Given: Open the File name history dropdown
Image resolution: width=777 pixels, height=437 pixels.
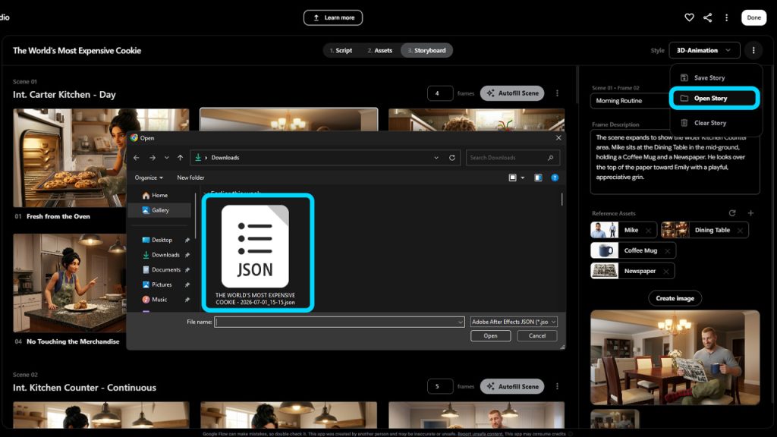Looking at the screenshot, I should pyautogui.click(x=461, y=322).
